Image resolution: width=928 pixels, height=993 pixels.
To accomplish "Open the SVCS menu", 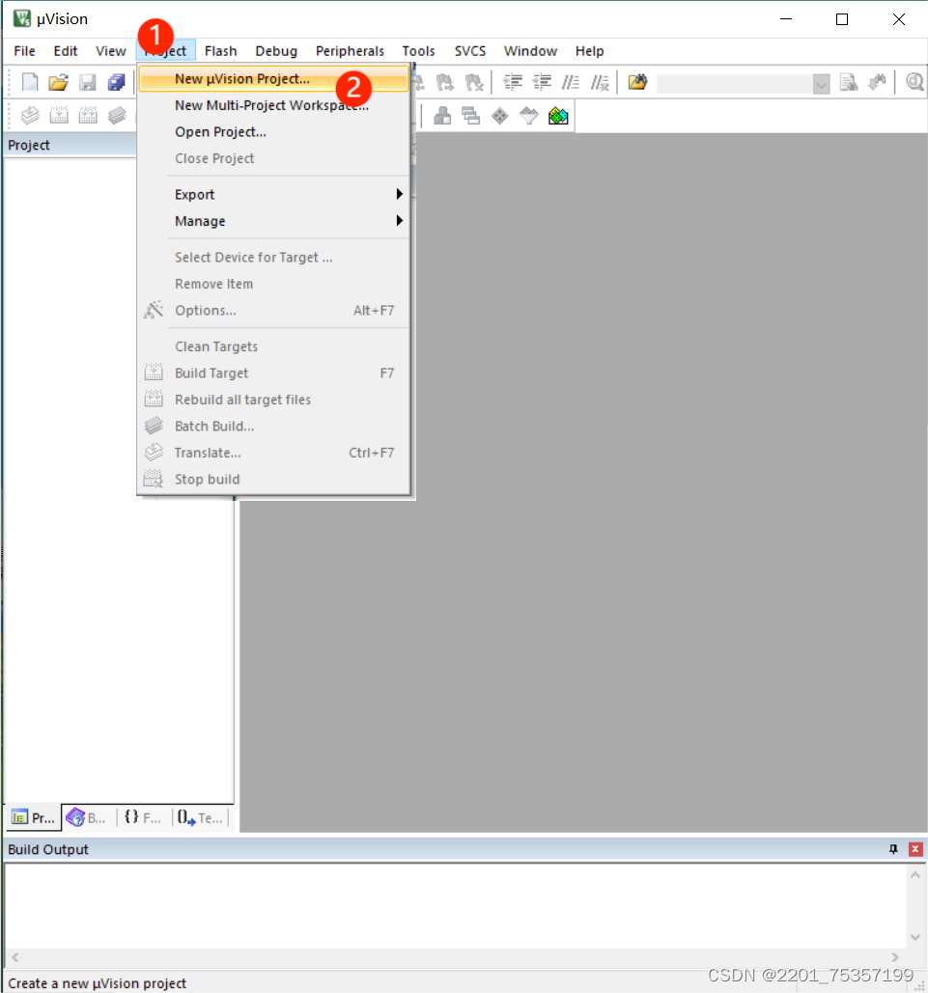I will point(469,50).
